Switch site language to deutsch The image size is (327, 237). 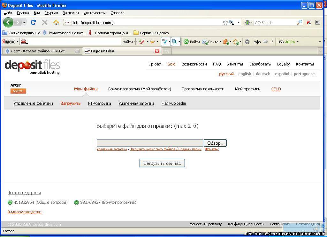(263, 74)
